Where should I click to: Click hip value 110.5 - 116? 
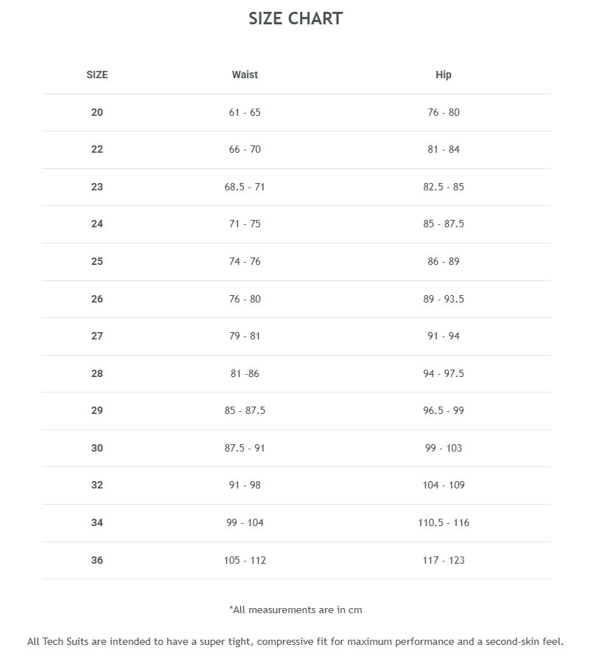click(x=444, y=522)
